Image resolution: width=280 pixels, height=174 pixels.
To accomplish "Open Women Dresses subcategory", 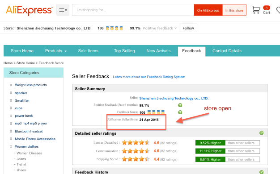I will (x=29, y=153).
